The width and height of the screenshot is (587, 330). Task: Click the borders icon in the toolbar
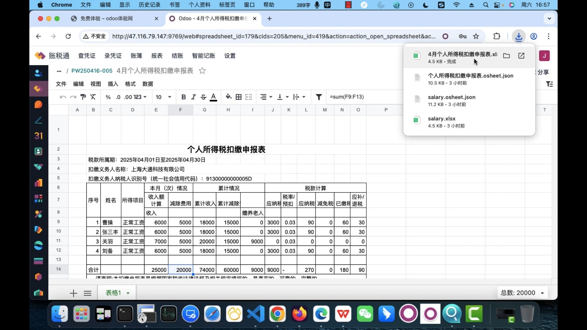click(238, 97)
